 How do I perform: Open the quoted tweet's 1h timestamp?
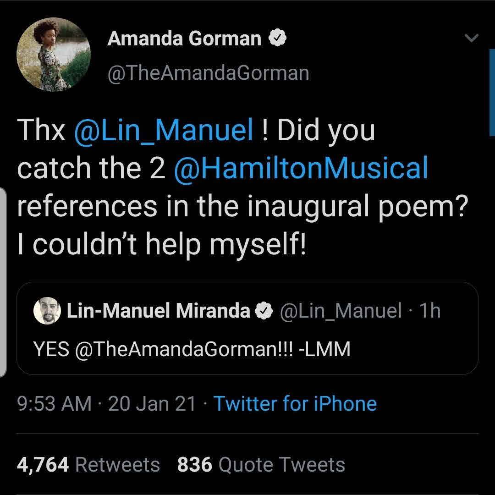coord(430,311)
